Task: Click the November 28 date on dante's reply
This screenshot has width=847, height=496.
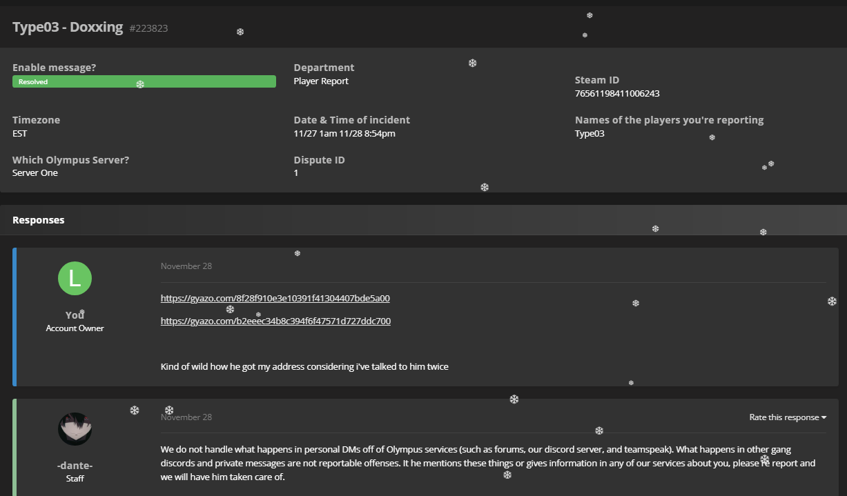Action: (x=186, y=417)
